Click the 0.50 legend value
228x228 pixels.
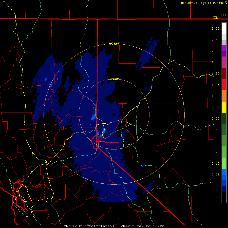[x=216, y=119]
